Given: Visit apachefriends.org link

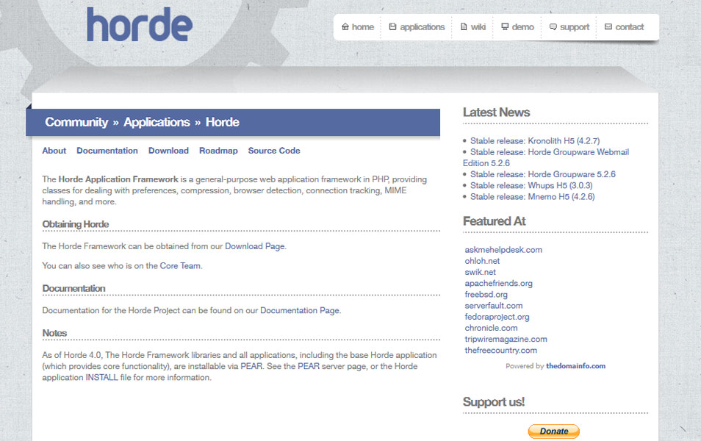Looking at the screenshot, I should tap(498, 284).
